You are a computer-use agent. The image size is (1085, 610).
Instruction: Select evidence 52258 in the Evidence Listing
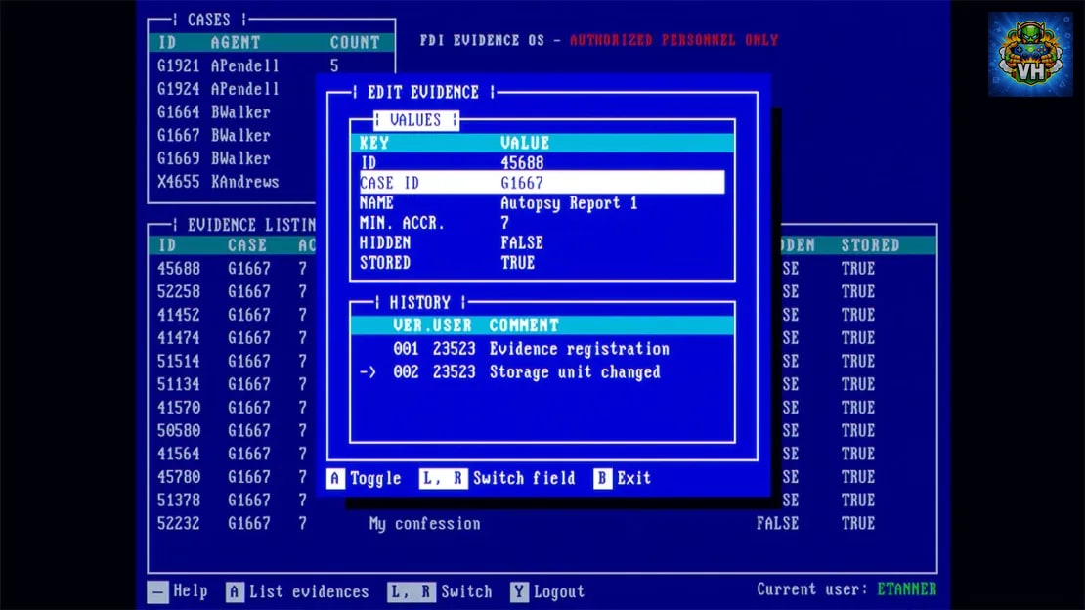coord(233,292)
